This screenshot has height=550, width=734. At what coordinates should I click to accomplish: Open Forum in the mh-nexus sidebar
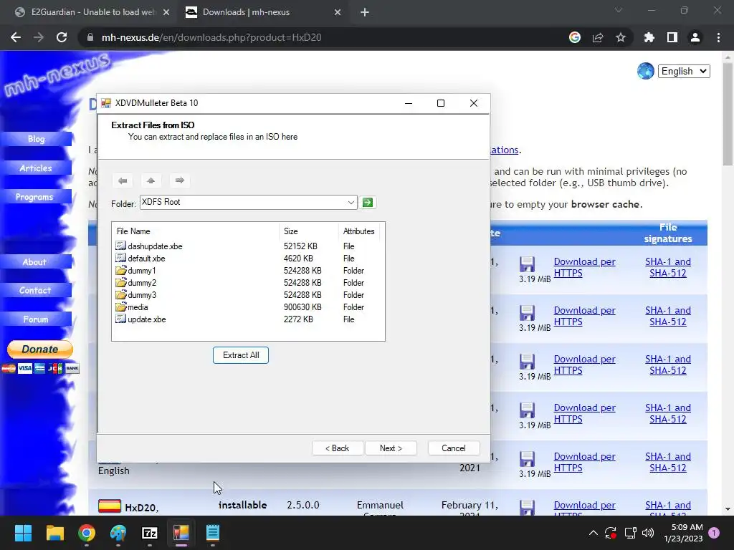coord(36,319)
